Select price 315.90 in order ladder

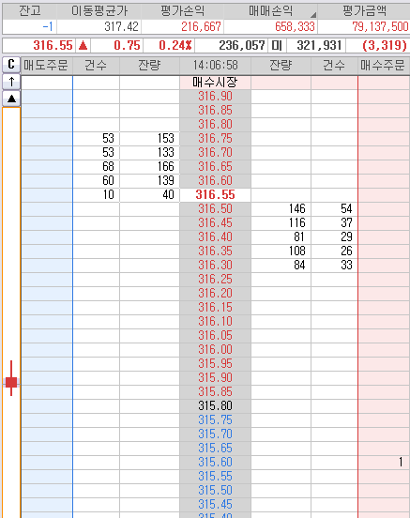(x=215, y=377)
